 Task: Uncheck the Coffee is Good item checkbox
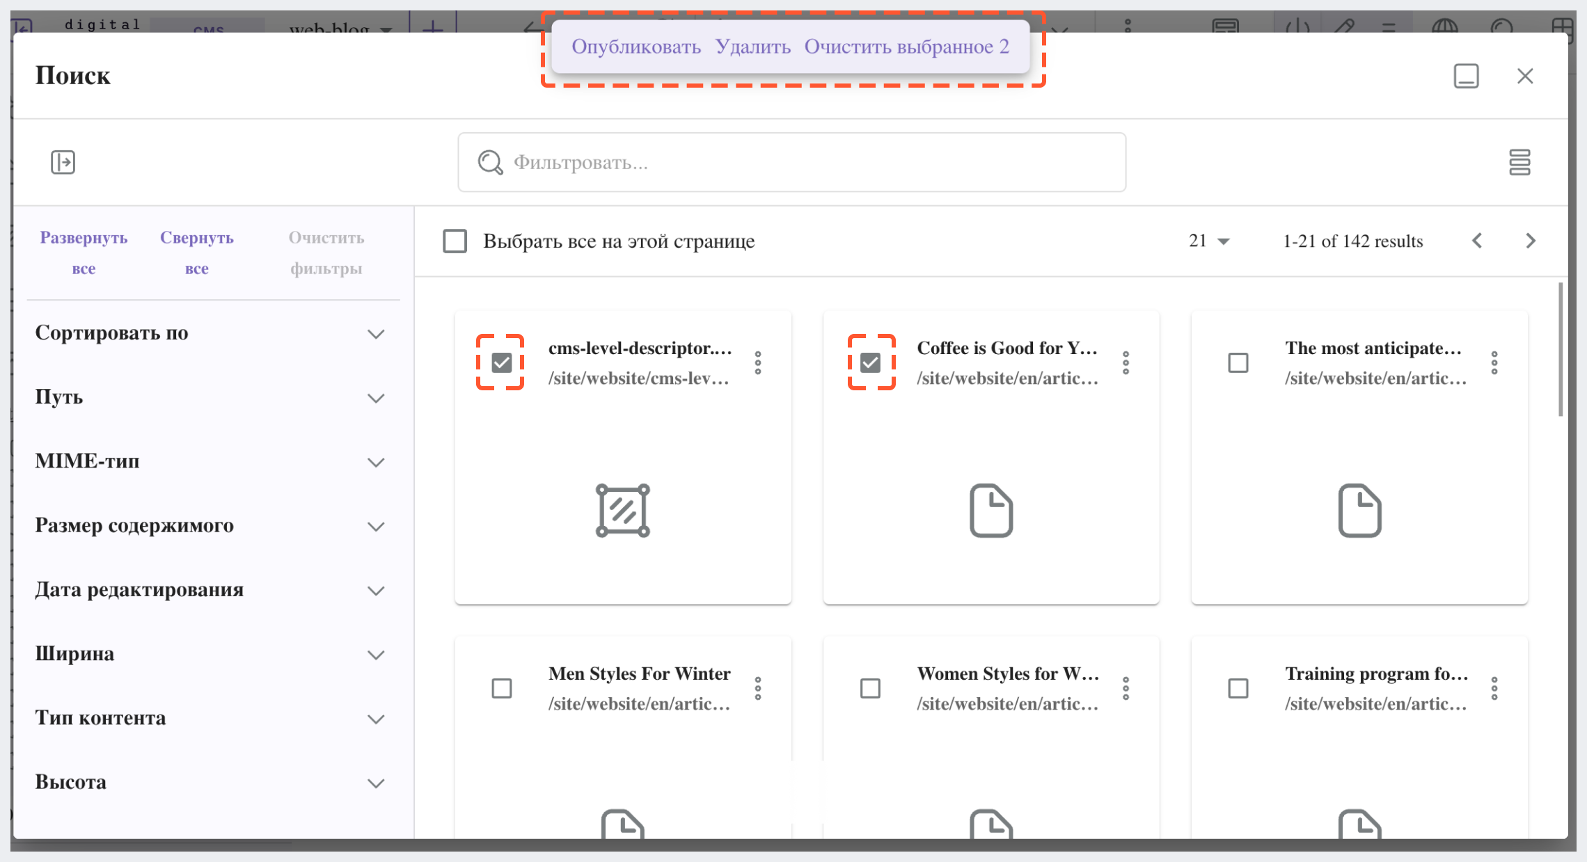[870, 362]
